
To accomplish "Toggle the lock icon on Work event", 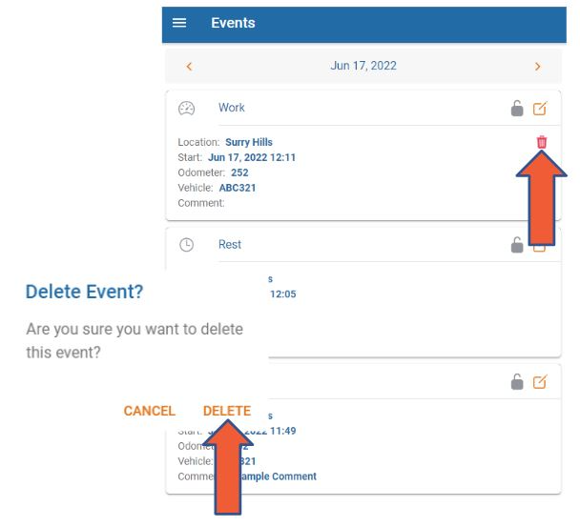I will [x=517, y=109].
